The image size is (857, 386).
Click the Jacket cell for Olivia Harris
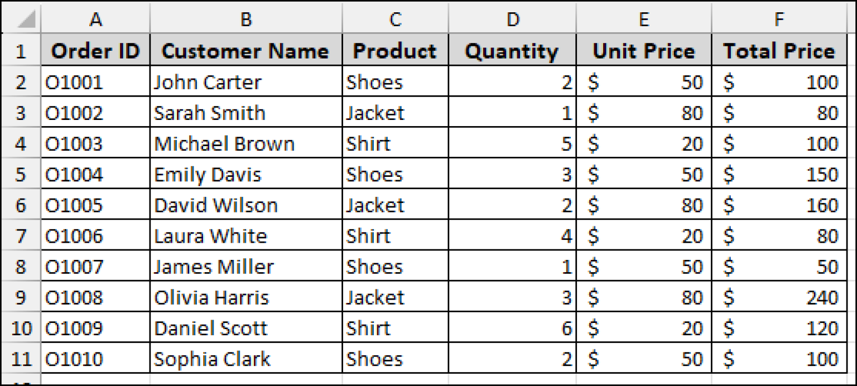point(395,298)
